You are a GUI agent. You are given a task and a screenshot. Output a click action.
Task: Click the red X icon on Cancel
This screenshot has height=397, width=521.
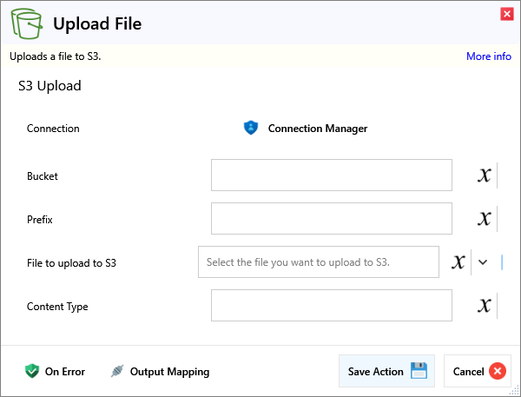(x=497, y=372)
